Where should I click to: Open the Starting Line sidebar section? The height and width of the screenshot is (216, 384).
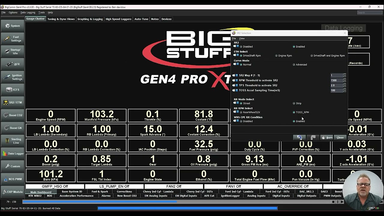[x=12, y=141]
